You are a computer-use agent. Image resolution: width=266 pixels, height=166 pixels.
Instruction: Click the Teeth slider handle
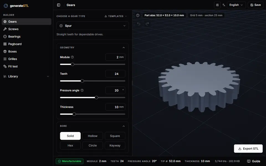click(x=82, y=81)
